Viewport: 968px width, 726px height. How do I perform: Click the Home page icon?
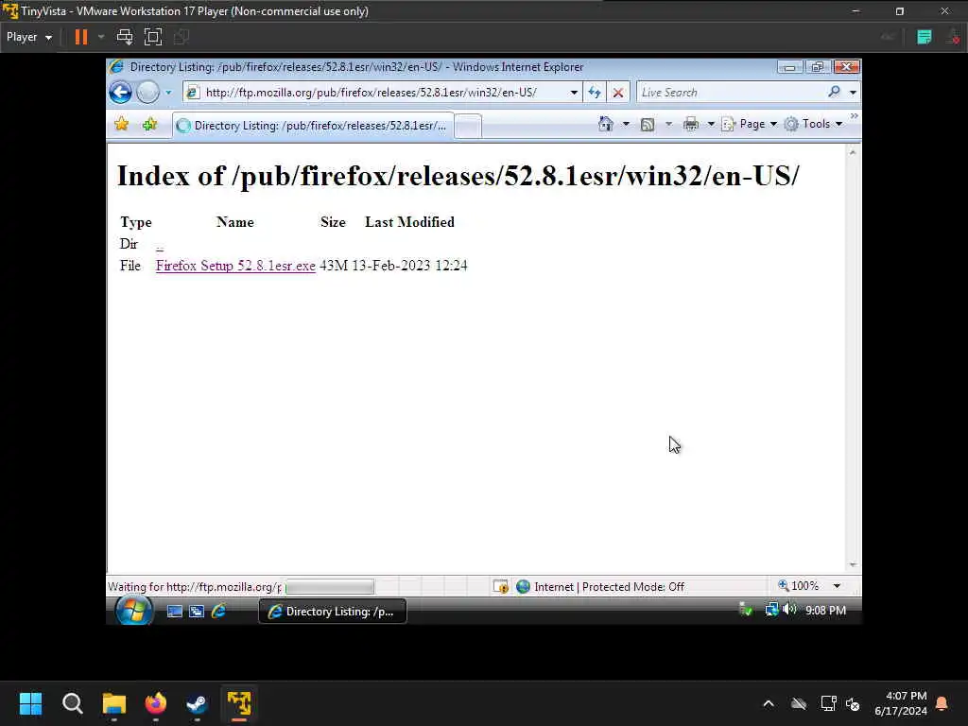tap(606, 124)
